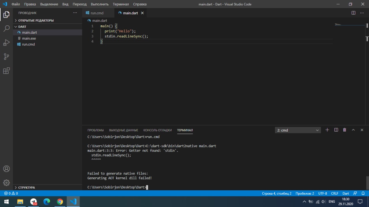Open the feedback icon in the status bar

tap(355, 193)
